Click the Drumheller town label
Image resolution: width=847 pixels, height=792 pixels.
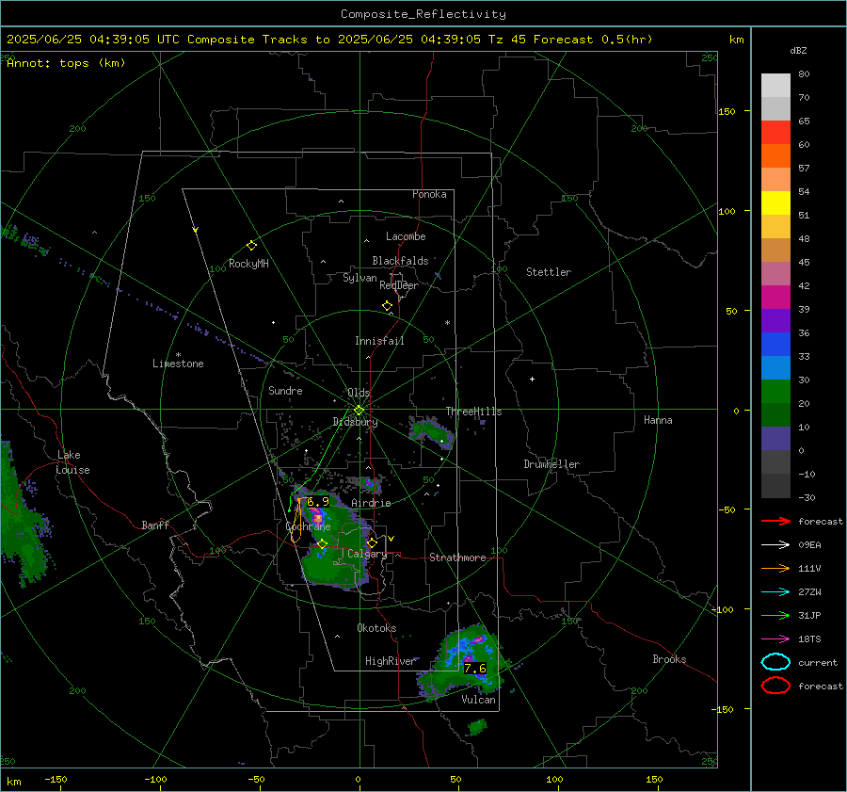coord(551,464)
